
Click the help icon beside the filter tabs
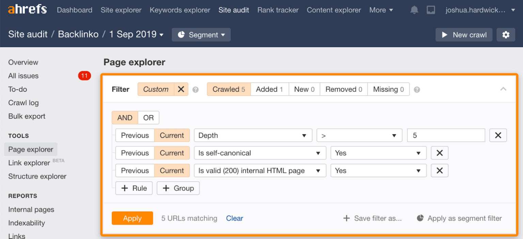417,89
